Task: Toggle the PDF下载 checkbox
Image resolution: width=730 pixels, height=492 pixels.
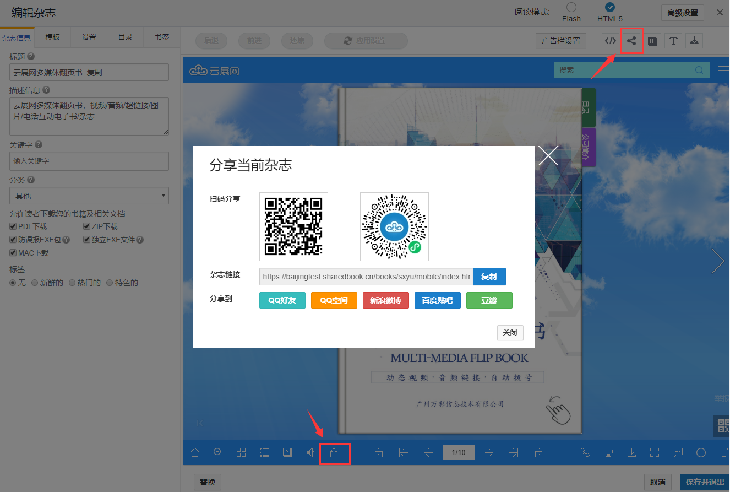Action: pyautogui.click(x=13, y=226)
